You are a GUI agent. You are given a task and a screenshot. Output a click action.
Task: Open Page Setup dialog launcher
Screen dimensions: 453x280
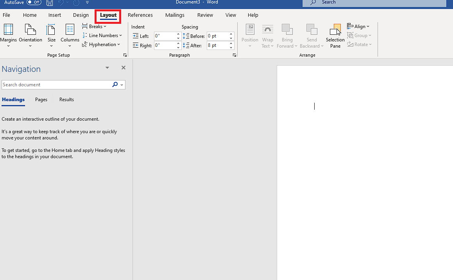125,55
